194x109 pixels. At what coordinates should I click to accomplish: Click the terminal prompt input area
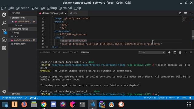(159, 94)
